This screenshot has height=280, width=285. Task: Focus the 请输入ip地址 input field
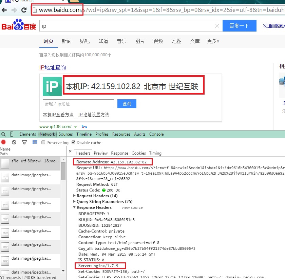pos(78,104)
